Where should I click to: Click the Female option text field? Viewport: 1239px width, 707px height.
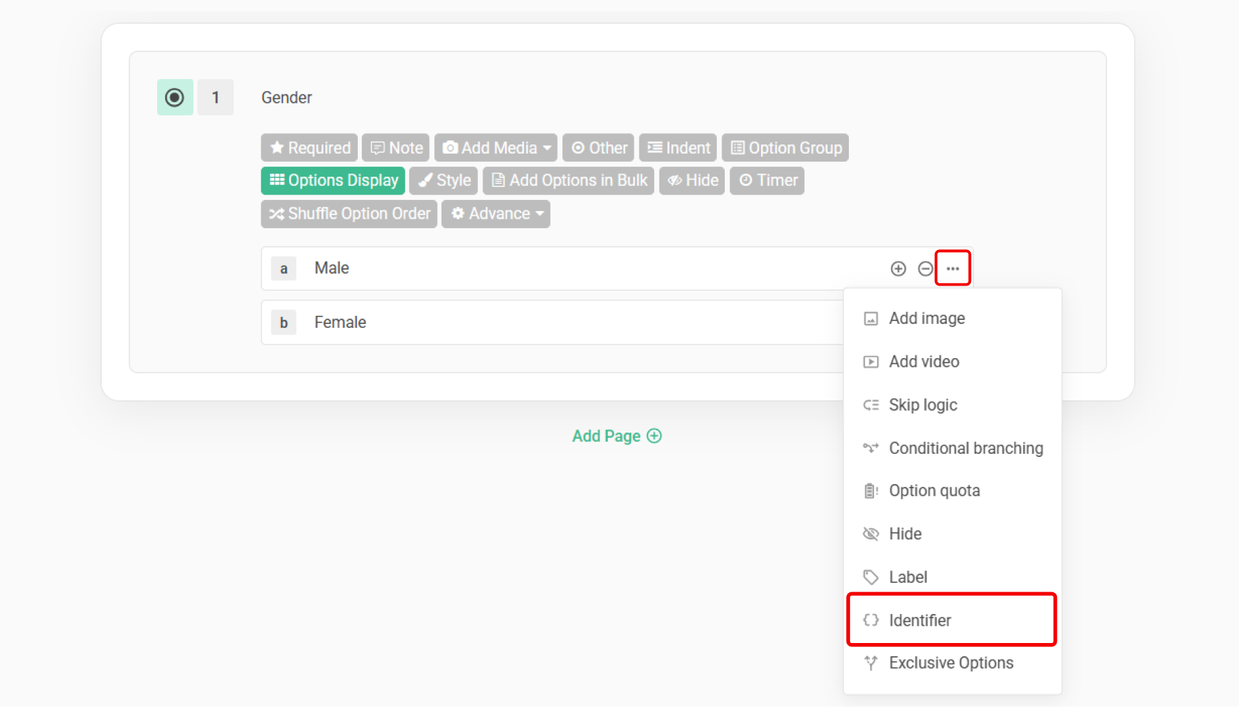[x=462, y=322]
